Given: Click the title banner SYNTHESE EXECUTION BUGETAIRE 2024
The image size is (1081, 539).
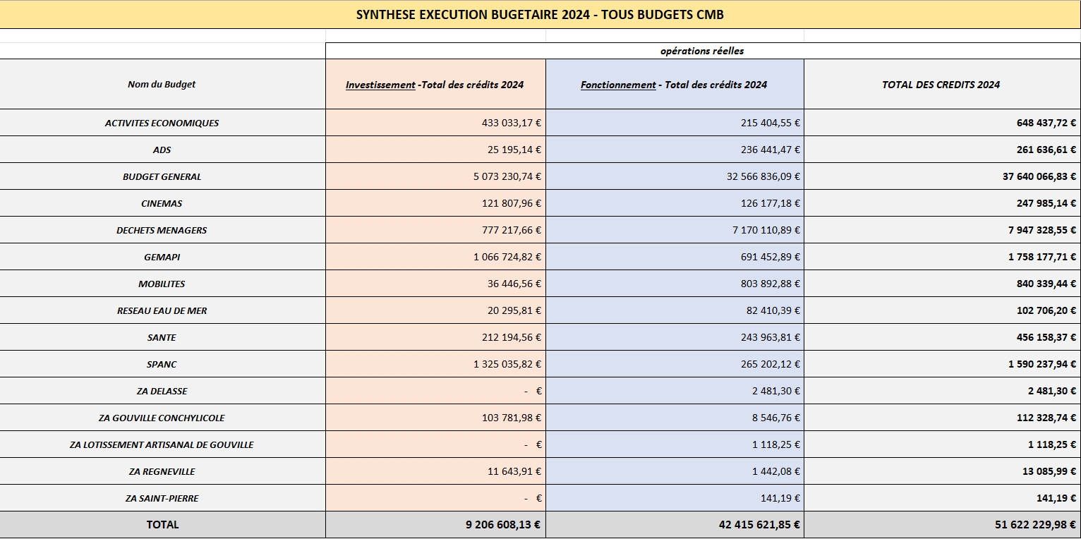Looking at the screenshot, I should pos(540,14).
